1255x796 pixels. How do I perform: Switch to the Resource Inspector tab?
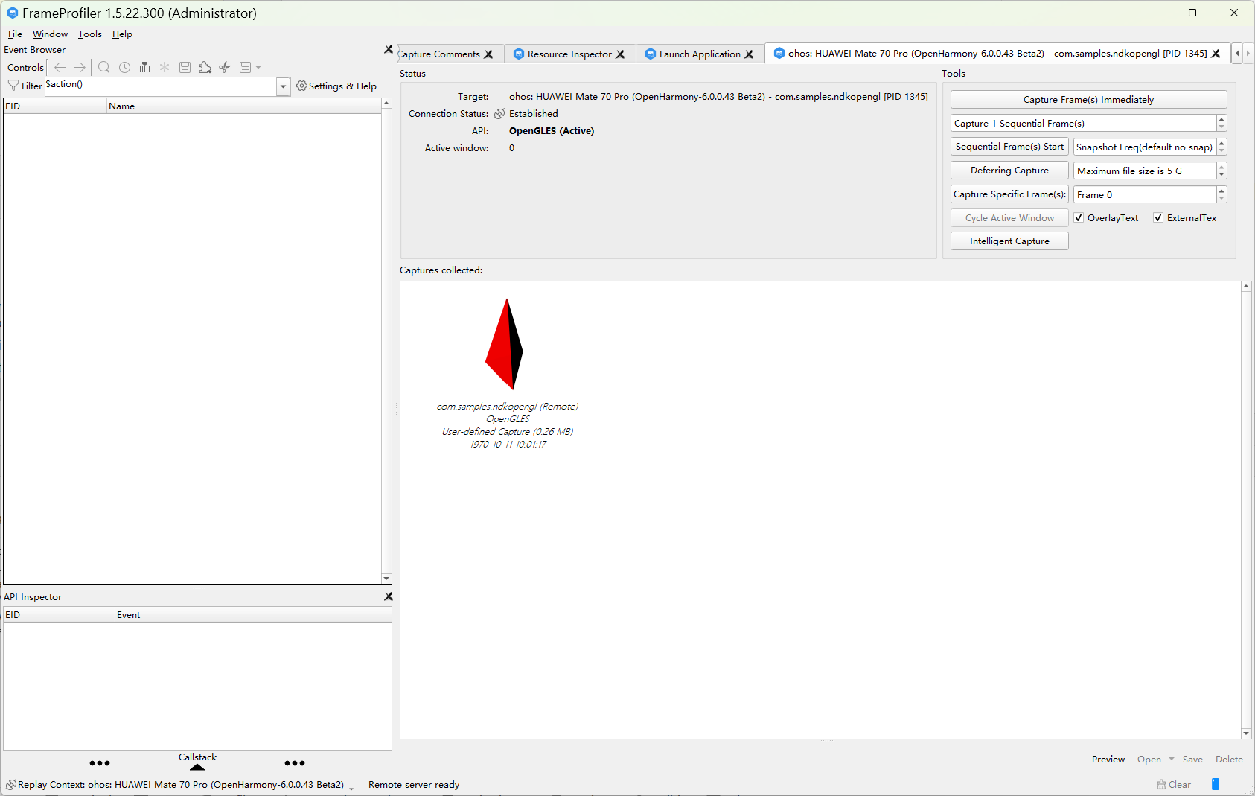568,54
